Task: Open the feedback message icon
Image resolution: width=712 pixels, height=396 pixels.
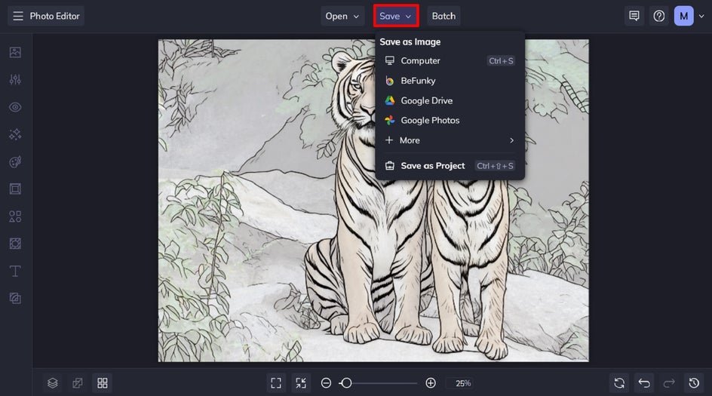Action: pyautogui.click(x=634, y=17)
